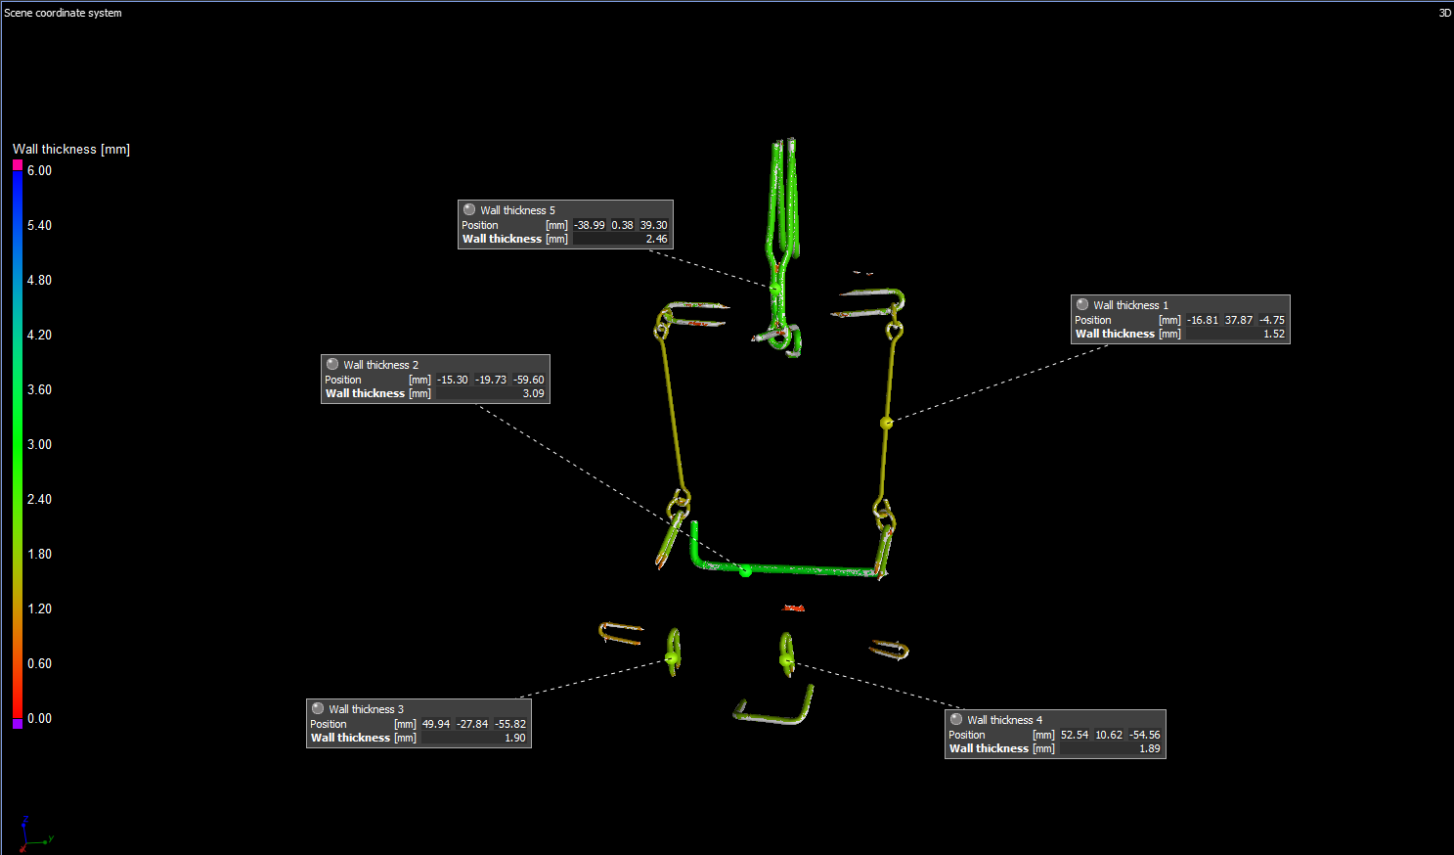Click the sphere icon in Wall thickness 4 annotation
This screenshot has height=855, width=1454.
pyautogui.click(x=956, y=720)
